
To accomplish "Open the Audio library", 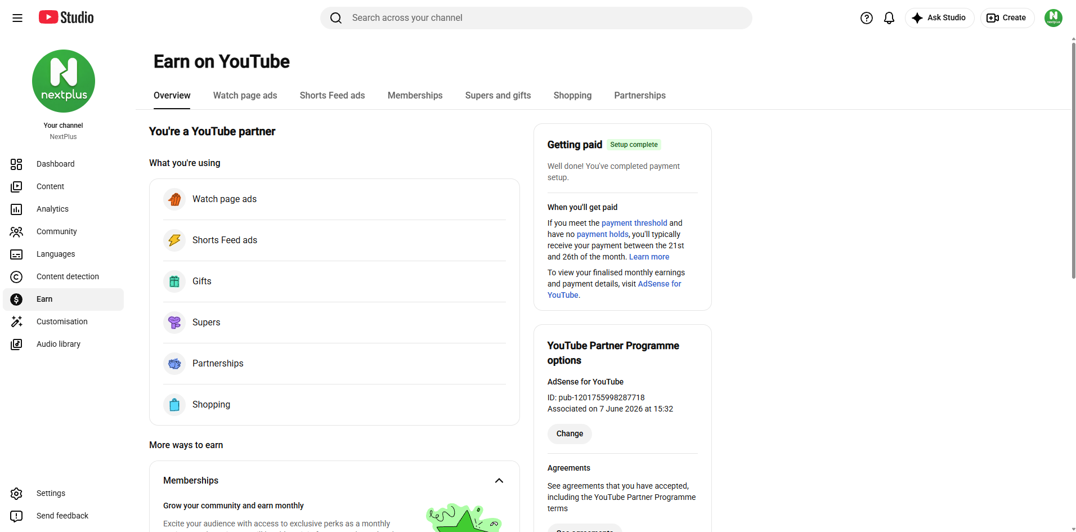I will [63, 344].
